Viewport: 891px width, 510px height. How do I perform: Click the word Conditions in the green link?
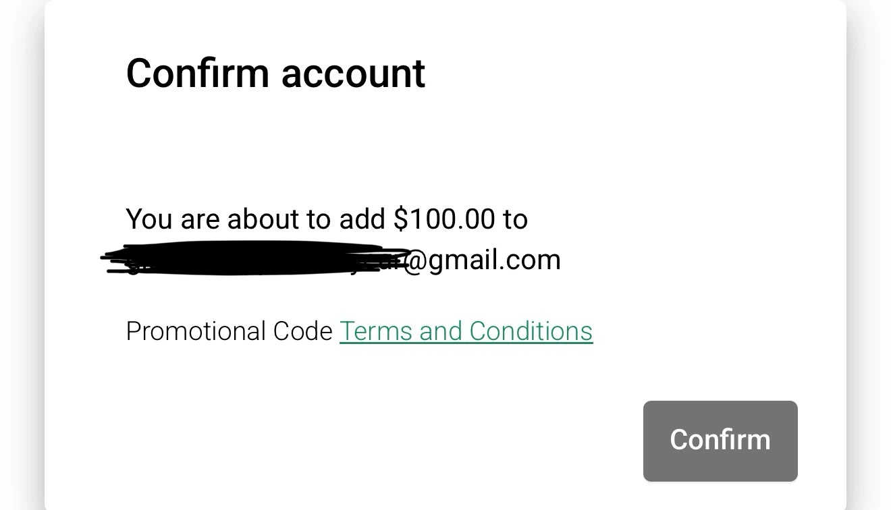(531, 331)
